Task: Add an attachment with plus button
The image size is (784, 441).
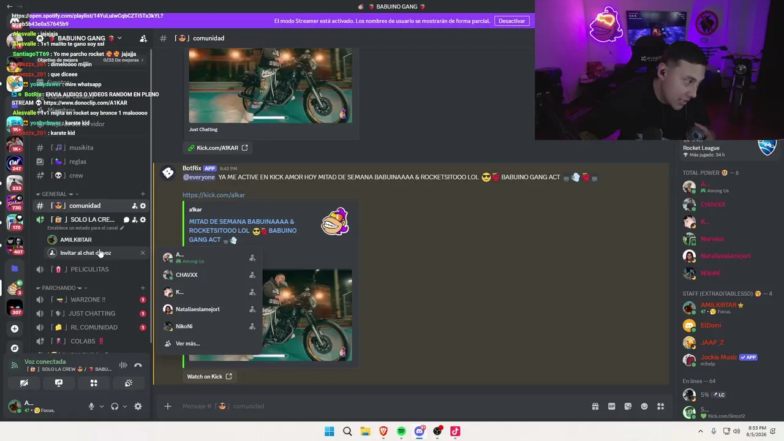Action: coord(168,406)
